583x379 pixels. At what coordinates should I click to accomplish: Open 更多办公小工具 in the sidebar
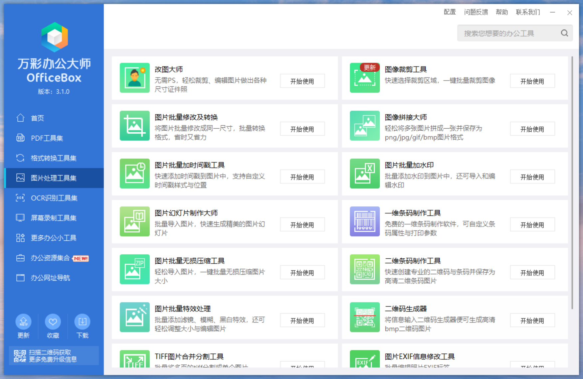(54, 238)
